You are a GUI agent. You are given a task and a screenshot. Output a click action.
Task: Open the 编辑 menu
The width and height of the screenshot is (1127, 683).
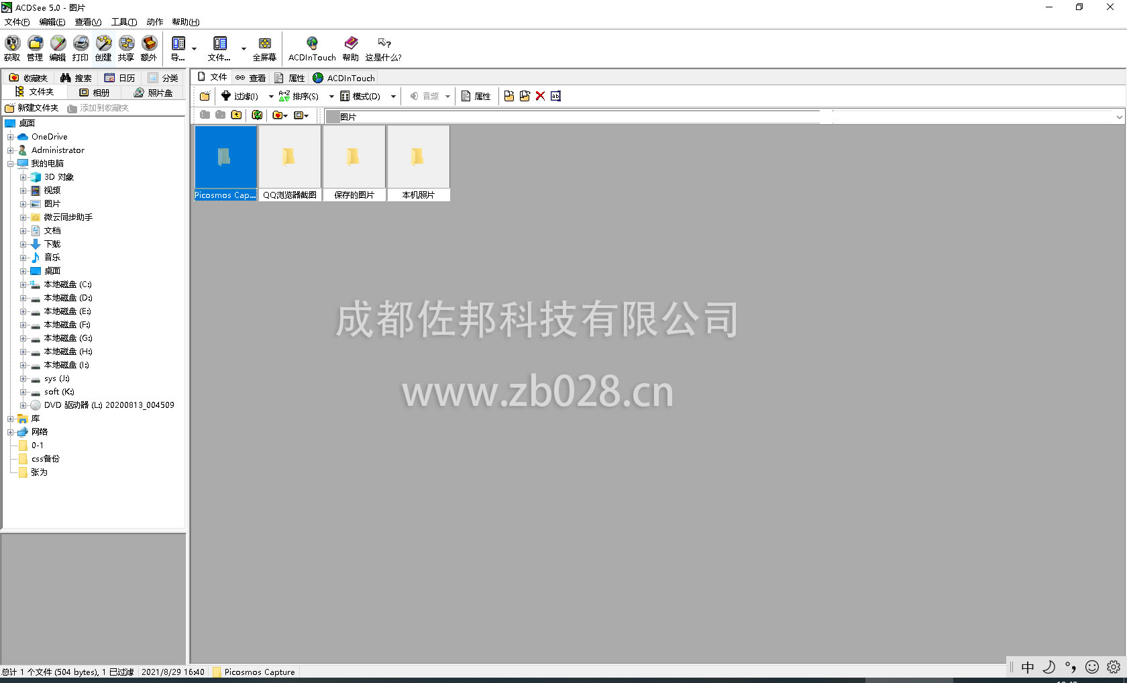click(x=52, y=21)
